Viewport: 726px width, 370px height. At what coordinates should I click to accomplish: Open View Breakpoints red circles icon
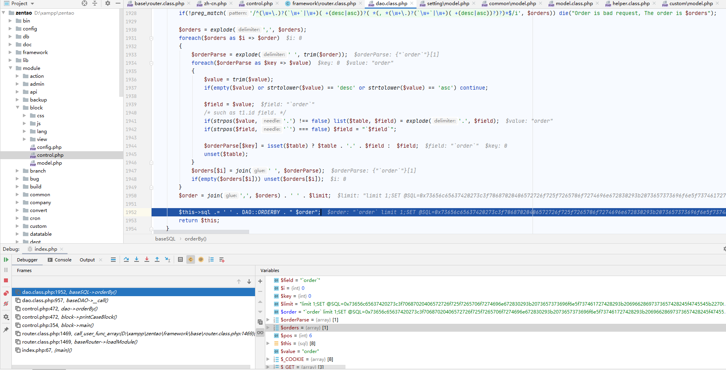pos(6,293)
